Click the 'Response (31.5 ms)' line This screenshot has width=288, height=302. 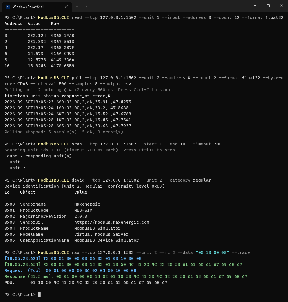(126, 276)
